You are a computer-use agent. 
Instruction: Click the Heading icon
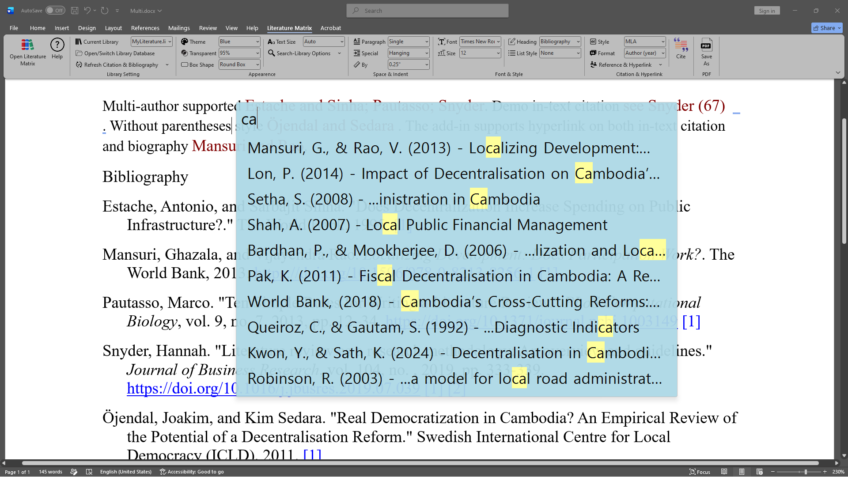(x=512, y=42)
